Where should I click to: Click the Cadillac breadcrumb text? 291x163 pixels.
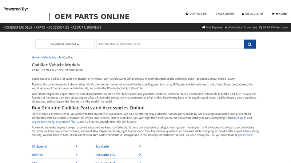point(68,57)
